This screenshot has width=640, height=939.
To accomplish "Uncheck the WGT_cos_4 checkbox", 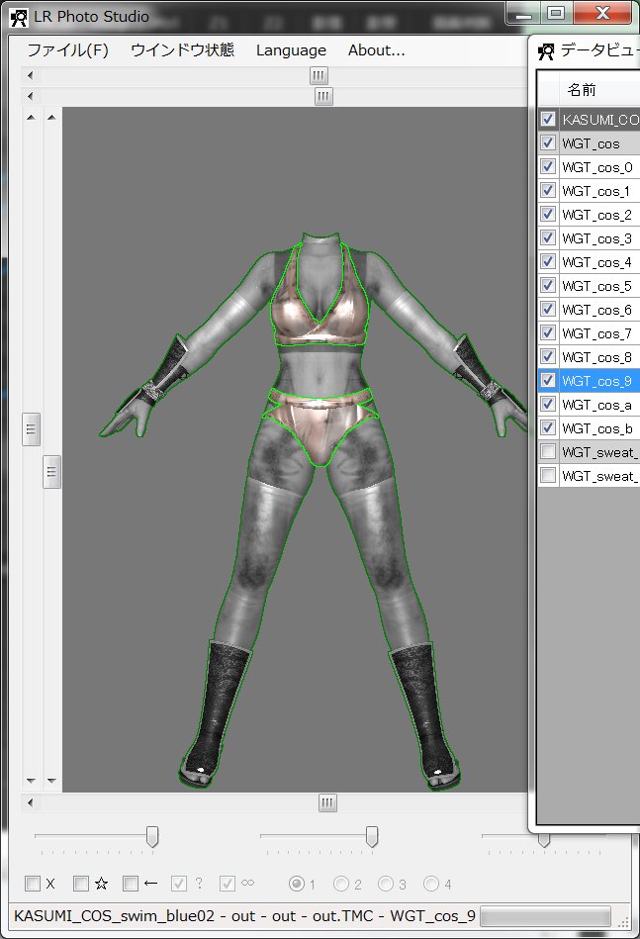I will coord(548,261).
